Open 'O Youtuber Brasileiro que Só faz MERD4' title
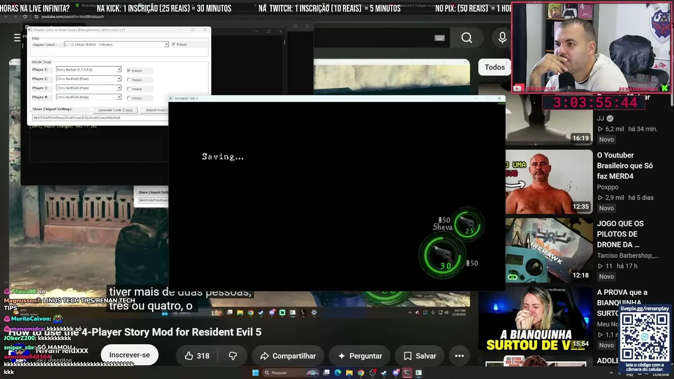 (x=625, y=166)
